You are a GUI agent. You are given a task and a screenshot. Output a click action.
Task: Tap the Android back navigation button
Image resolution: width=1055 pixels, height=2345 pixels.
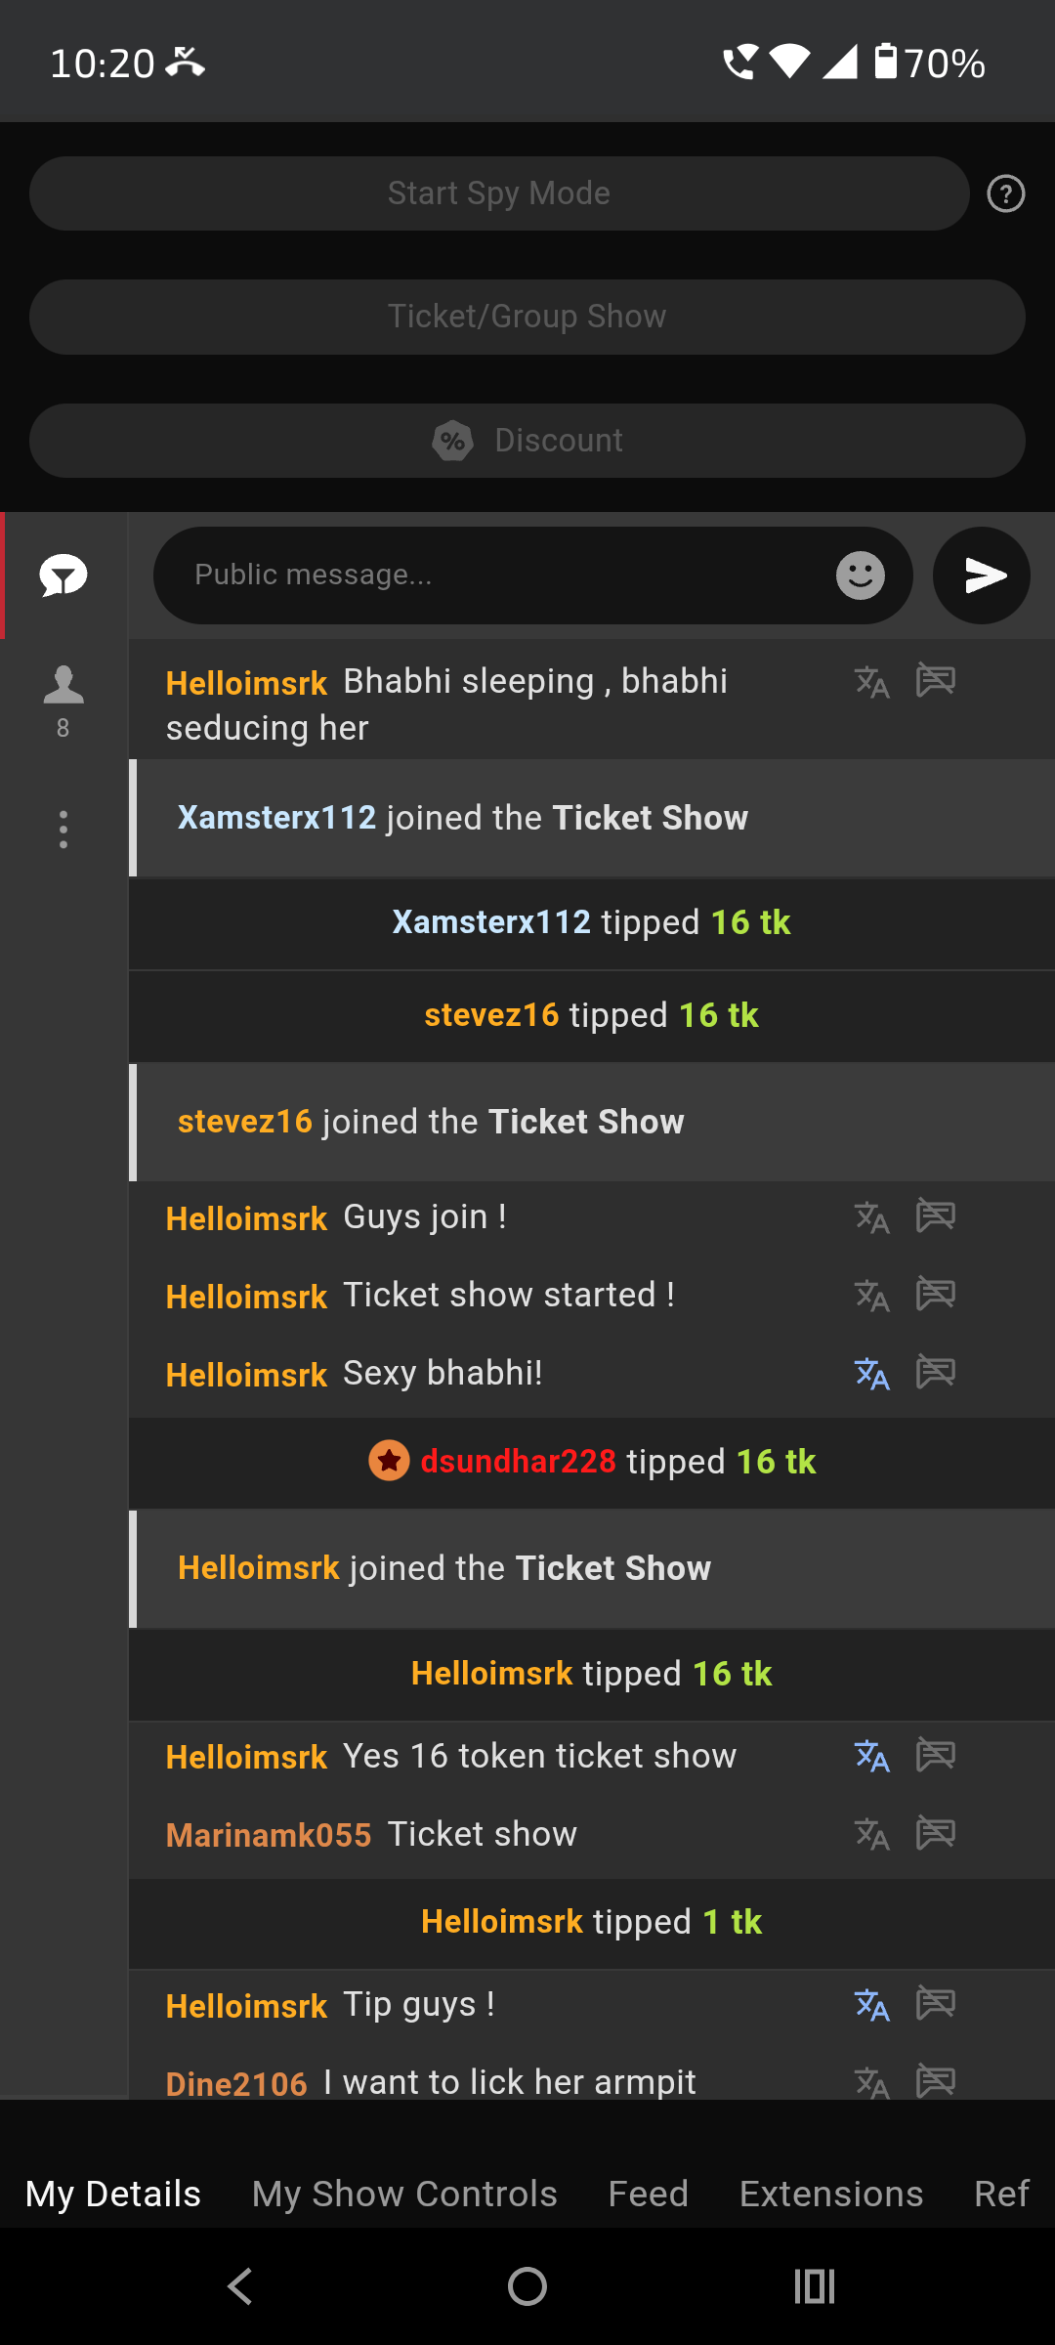(240, 2286)
